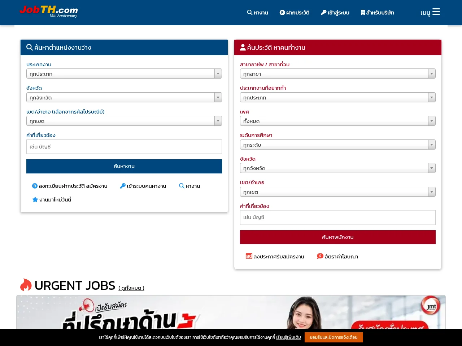The width and height of the screenshot is (462, 346).
Task: Open the เพศ dropdown
Action: [338, 121]
